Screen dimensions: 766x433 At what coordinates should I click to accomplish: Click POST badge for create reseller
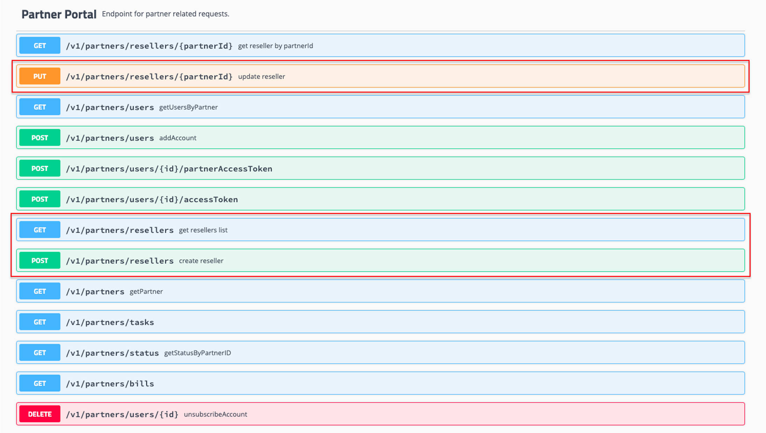40,261
